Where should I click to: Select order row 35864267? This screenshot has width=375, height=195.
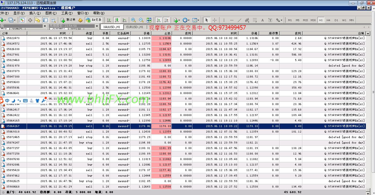coord(183,126)
